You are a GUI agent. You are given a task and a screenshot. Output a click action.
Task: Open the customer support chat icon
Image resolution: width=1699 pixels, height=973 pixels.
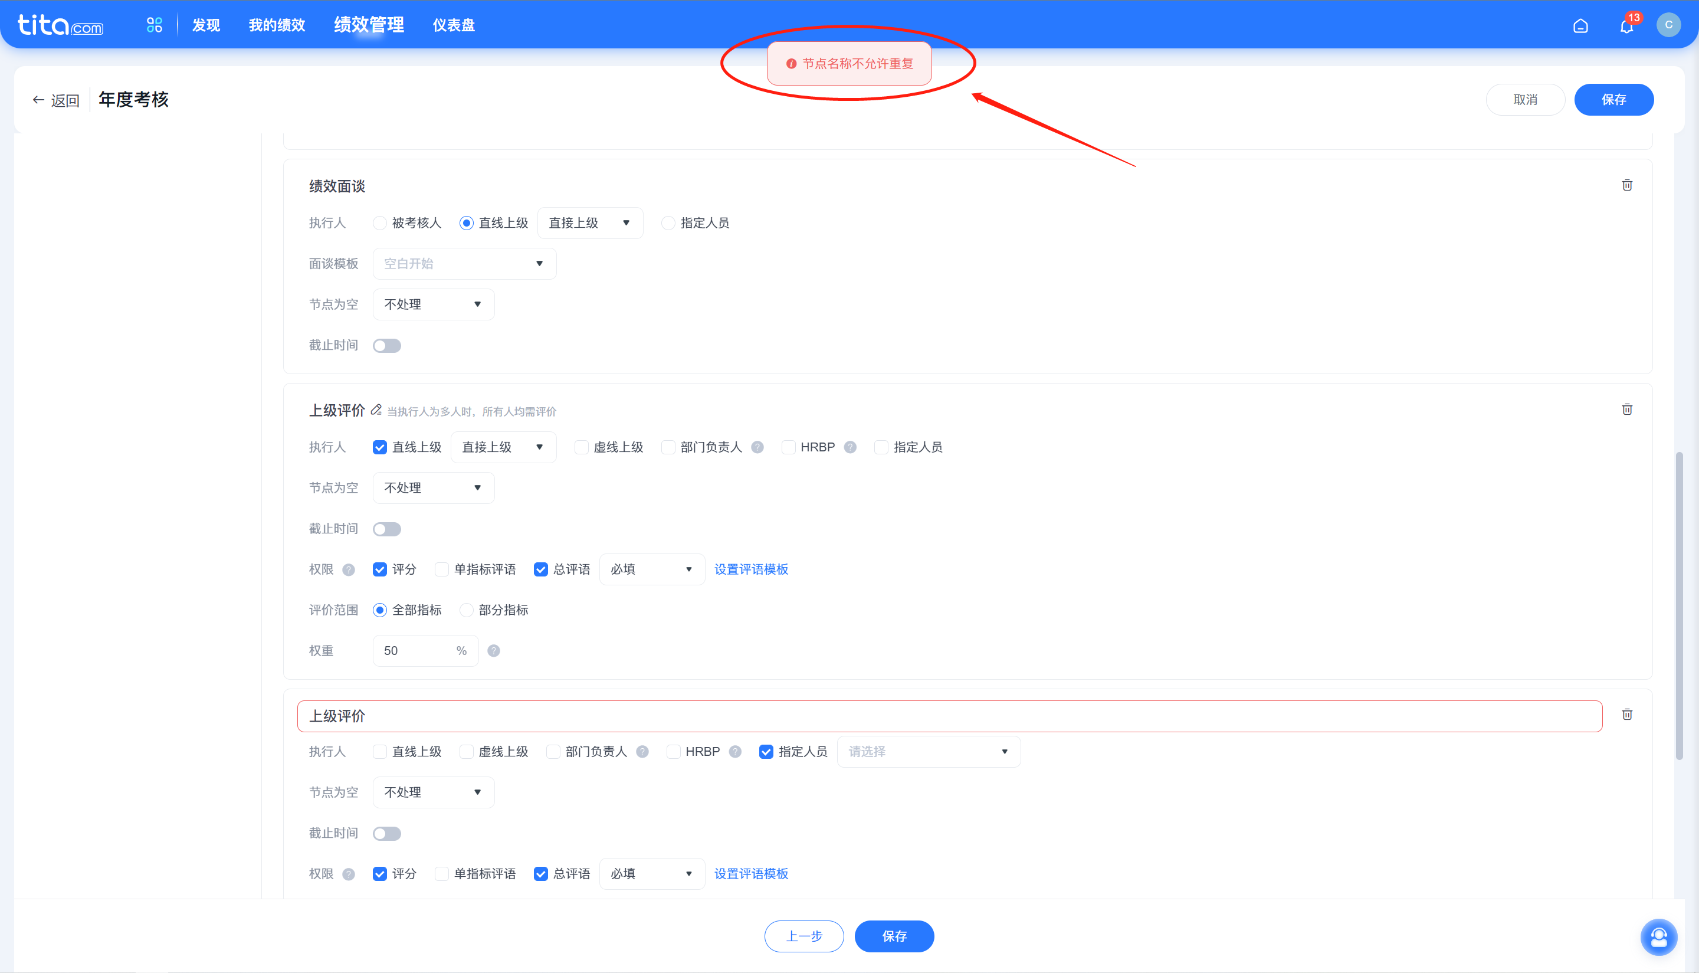point(1658,937)
